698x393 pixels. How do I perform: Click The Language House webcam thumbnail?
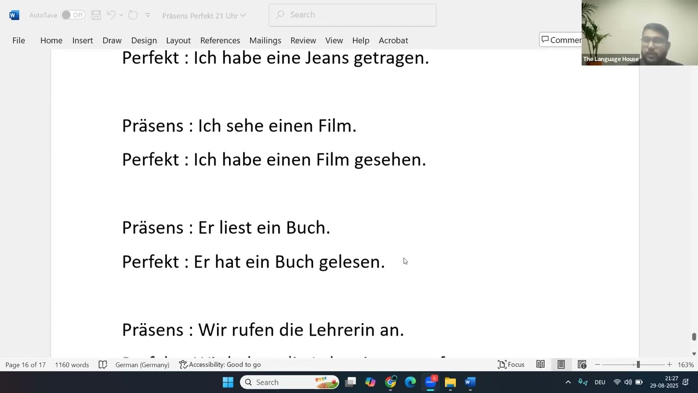click(640, 33)
